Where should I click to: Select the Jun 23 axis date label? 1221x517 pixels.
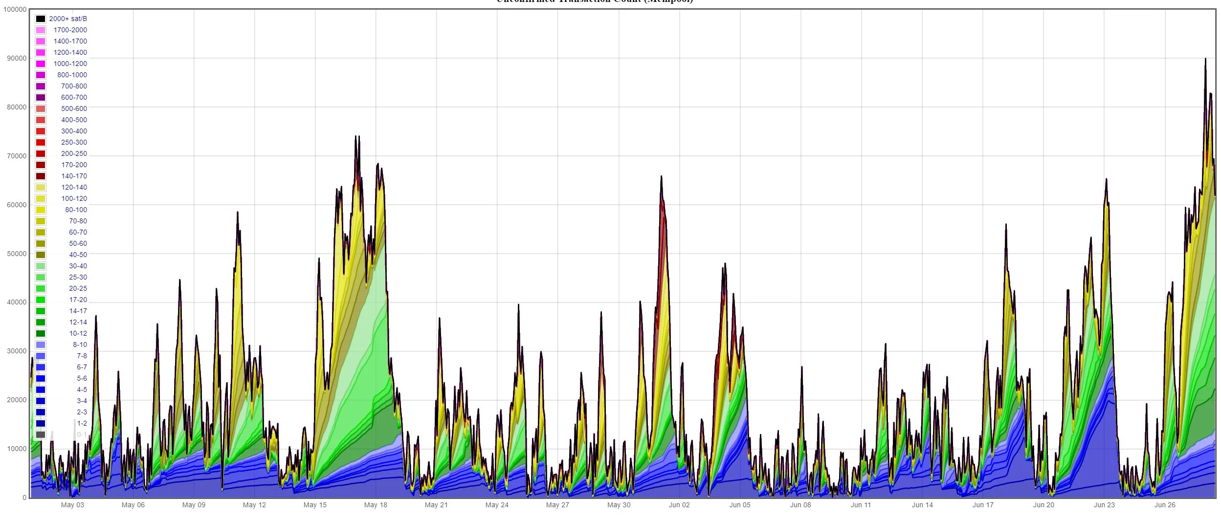click(x=1104, y=505)
